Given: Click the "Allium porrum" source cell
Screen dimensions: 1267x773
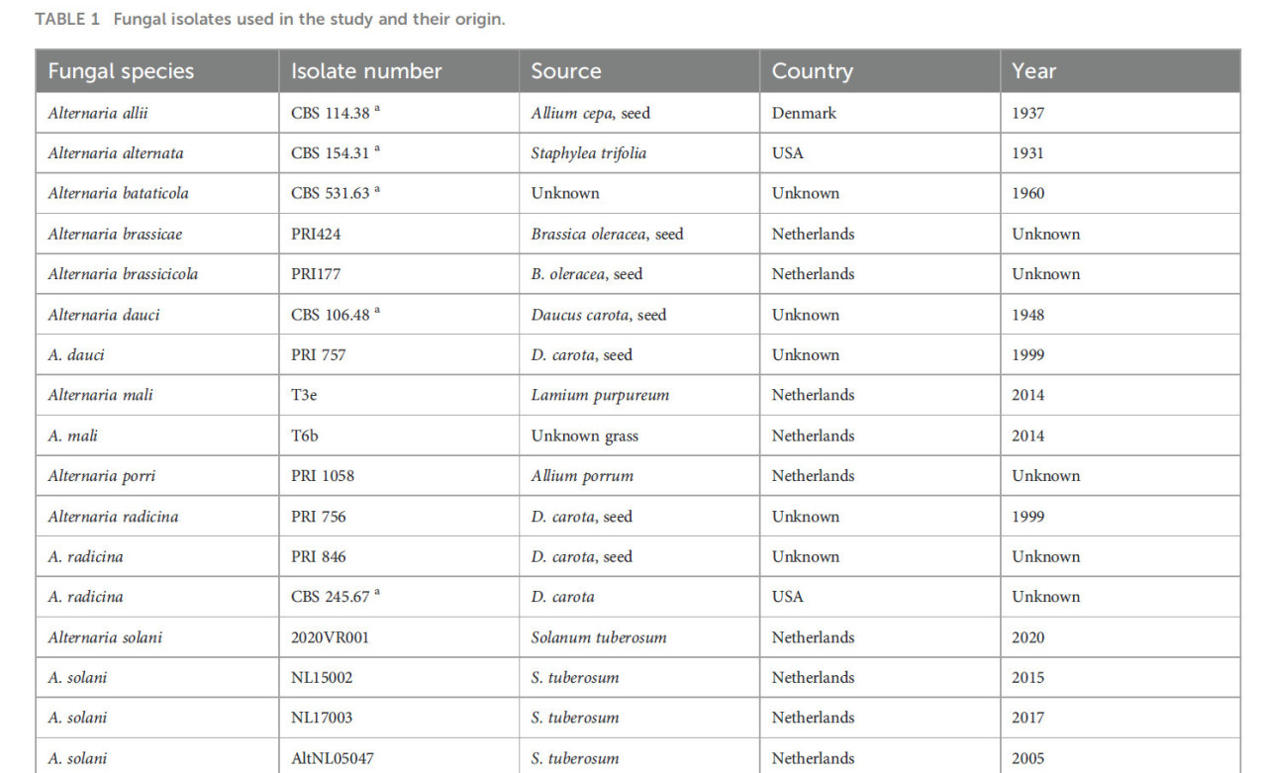Looking at the screenshot, I should 582,476.
